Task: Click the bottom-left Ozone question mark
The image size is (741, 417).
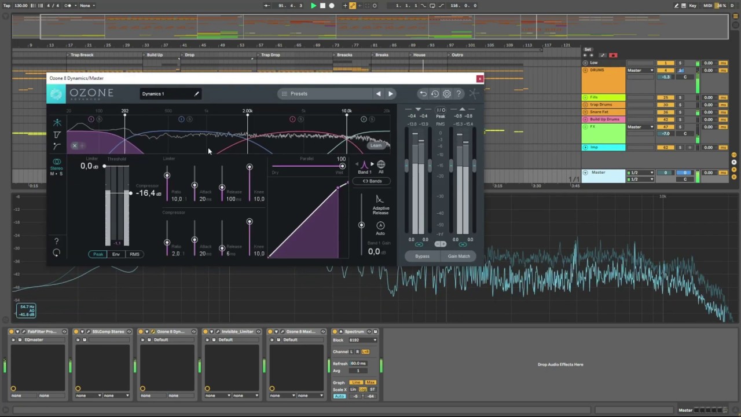Action: (56, 241)
